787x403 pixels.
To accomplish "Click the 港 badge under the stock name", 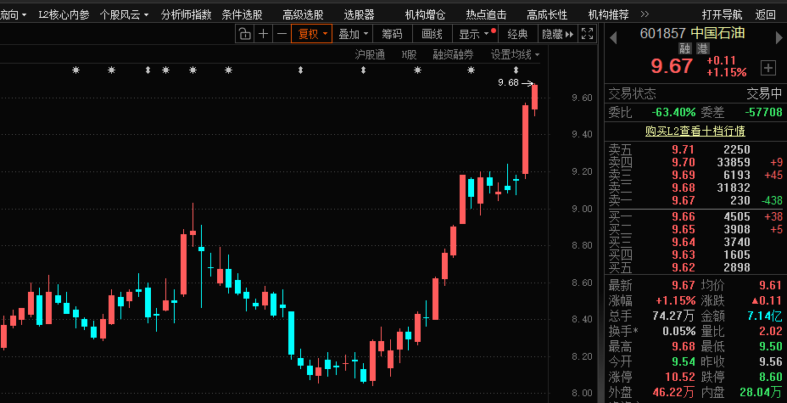I will (x=702, y=49).
